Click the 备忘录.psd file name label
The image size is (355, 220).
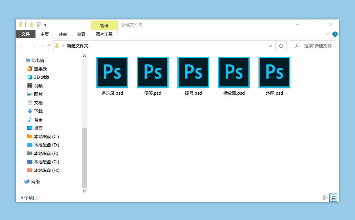[x=112, y=93]
